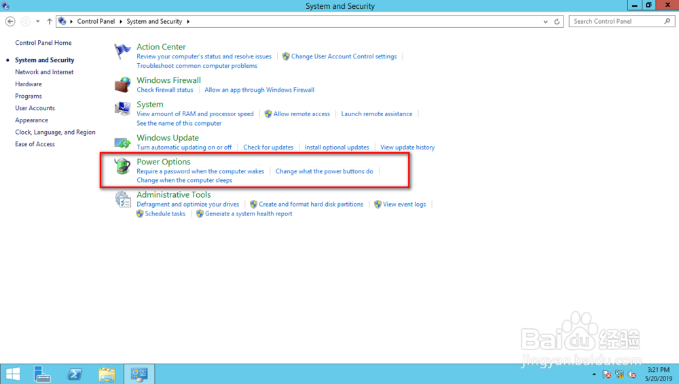Go back with the Back arrow
The height and width of the screenshot is (384, 679).
click(10, 21)
